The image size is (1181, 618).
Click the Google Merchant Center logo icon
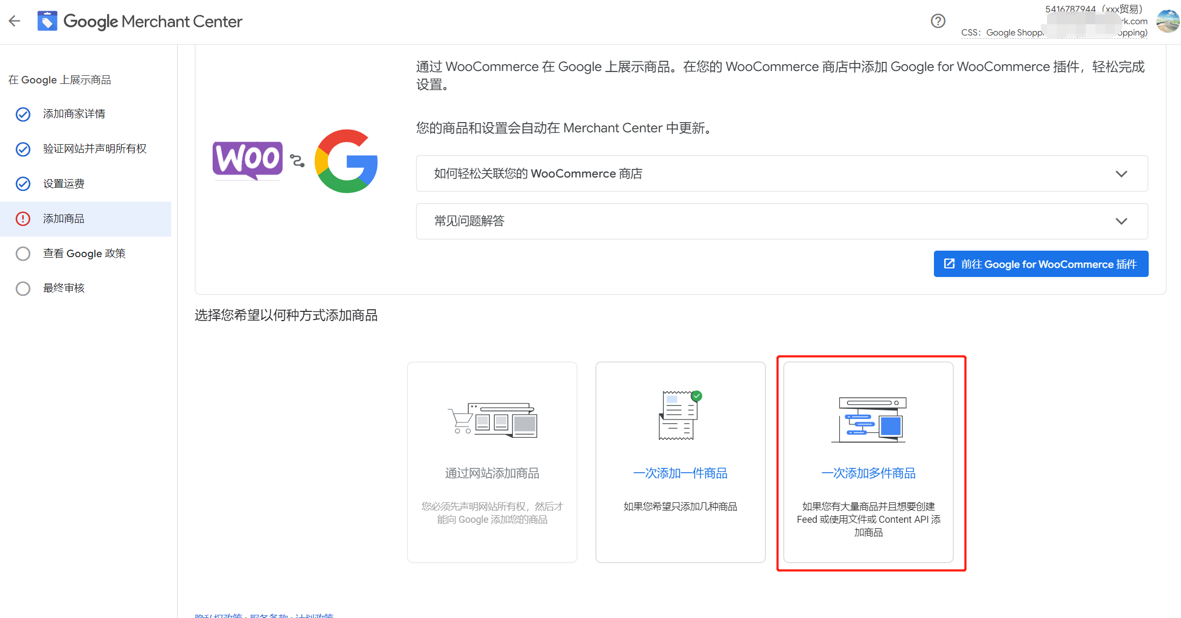coord(47,22)
